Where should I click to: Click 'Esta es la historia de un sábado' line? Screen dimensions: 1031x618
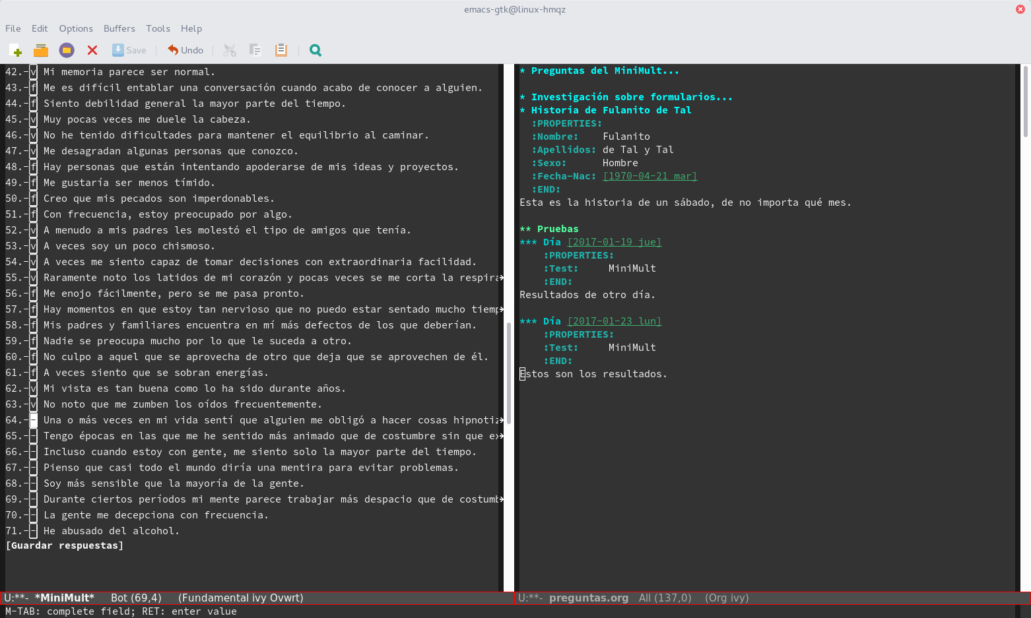(686, 202)
